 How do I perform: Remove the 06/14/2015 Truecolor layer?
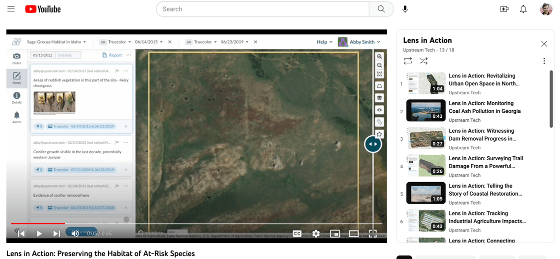coord(170,42)
